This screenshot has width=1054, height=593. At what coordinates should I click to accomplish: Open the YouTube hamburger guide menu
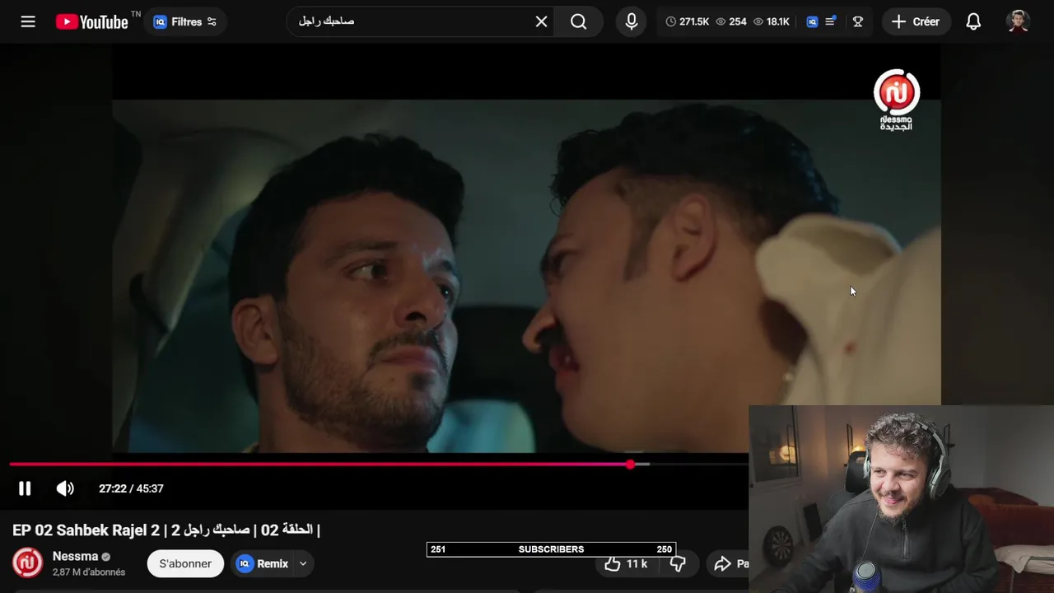click(28, 21)
